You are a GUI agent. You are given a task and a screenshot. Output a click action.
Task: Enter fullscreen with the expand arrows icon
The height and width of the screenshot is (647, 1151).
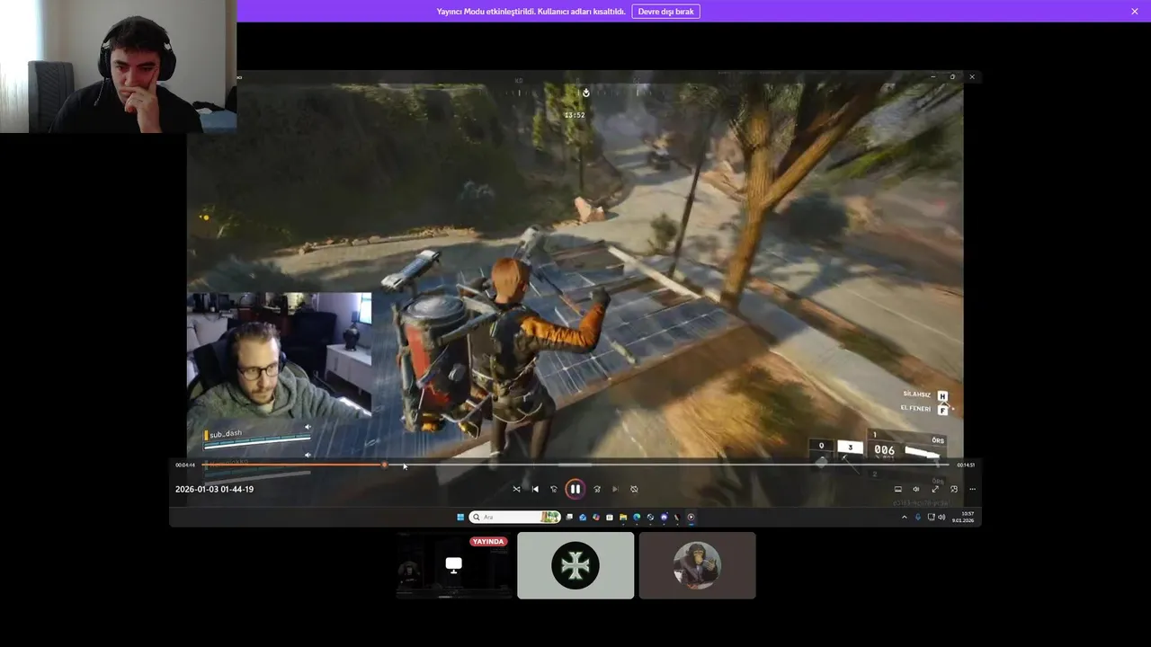935,489
